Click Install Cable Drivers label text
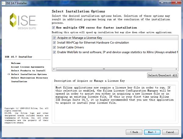This screenshot has height=139, width=183. click(x=70, y=47)
